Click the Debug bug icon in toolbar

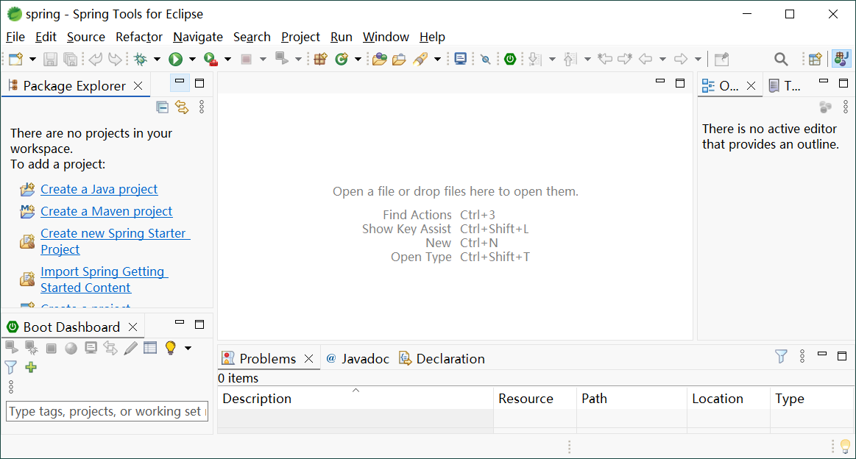pos(141,59)
